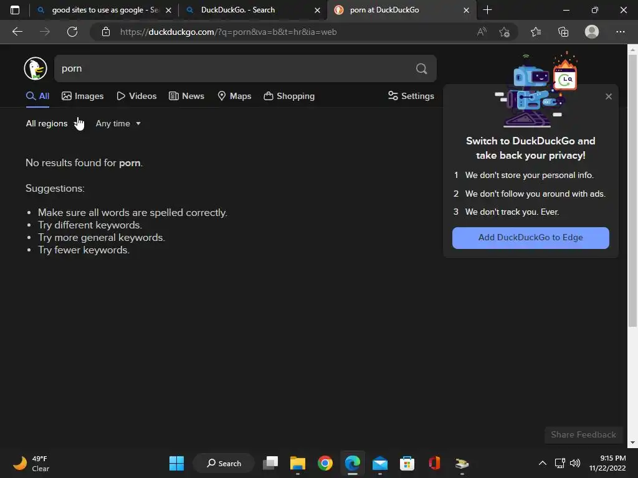Screen dimensions: 638x478
Task: Click the lock site information icon
Action: [x=106, y=32]
